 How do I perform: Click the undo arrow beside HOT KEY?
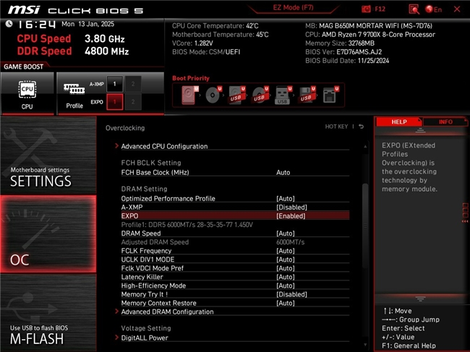[x=362, y=127]
